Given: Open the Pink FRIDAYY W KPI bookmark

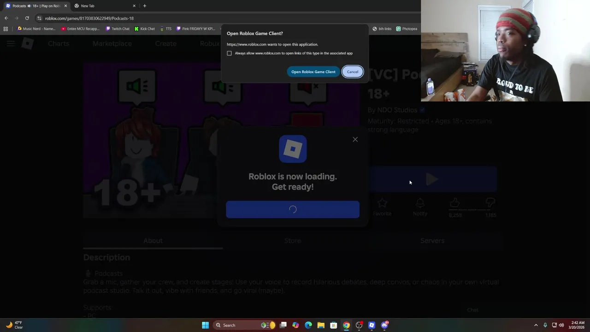Looking at the screenshot, I should point(196,29).
